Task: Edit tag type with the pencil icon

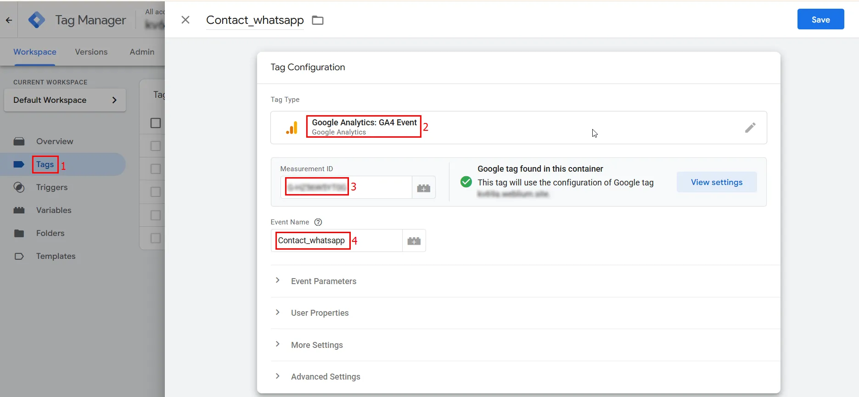Action: pyautogui.click(x=750, y=128)
